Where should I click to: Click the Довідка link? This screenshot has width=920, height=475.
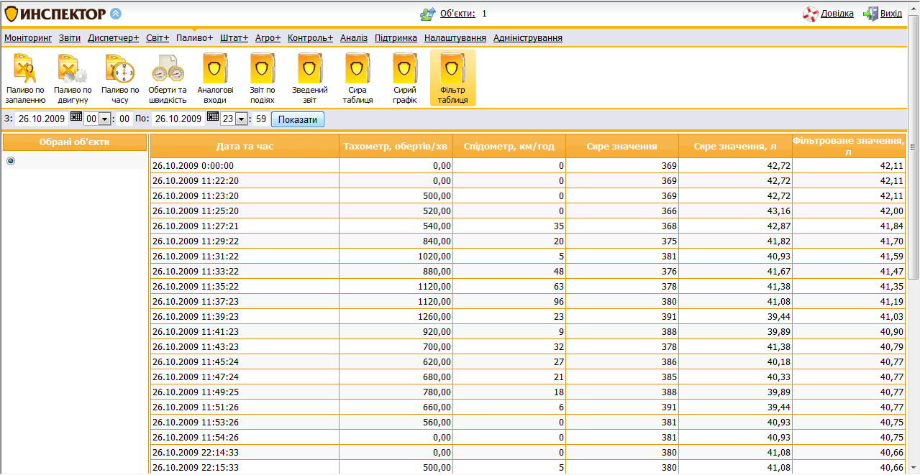pyautogui.click(x=837, y=14)
